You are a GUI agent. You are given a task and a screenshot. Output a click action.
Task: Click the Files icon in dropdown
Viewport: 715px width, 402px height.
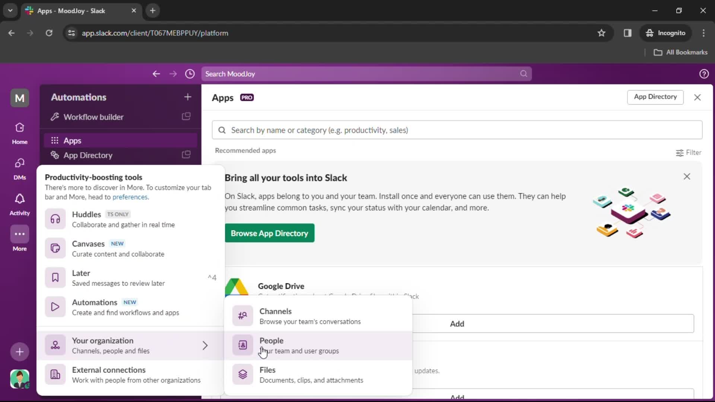(242, 374)
